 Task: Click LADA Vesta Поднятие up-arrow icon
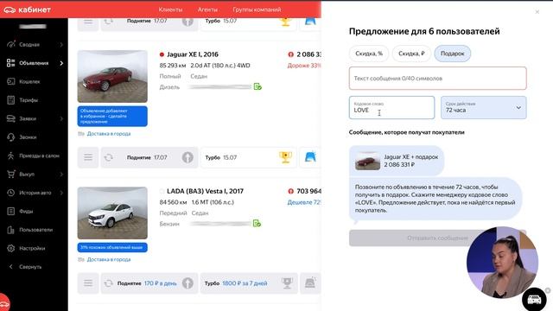point(188,283)
